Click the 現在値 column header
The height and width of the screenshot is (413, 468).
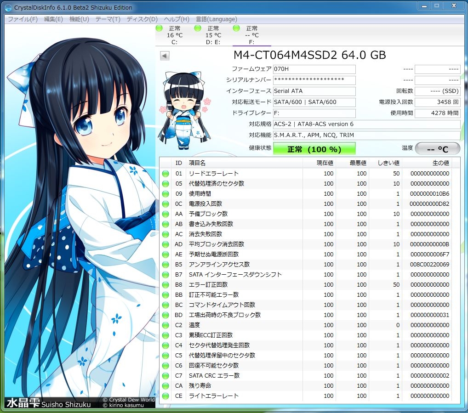coord(319,163)
